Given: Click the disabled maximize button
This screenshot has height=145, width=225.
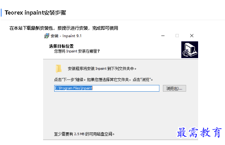Looking at the screenshot, I should coord(177,36).
